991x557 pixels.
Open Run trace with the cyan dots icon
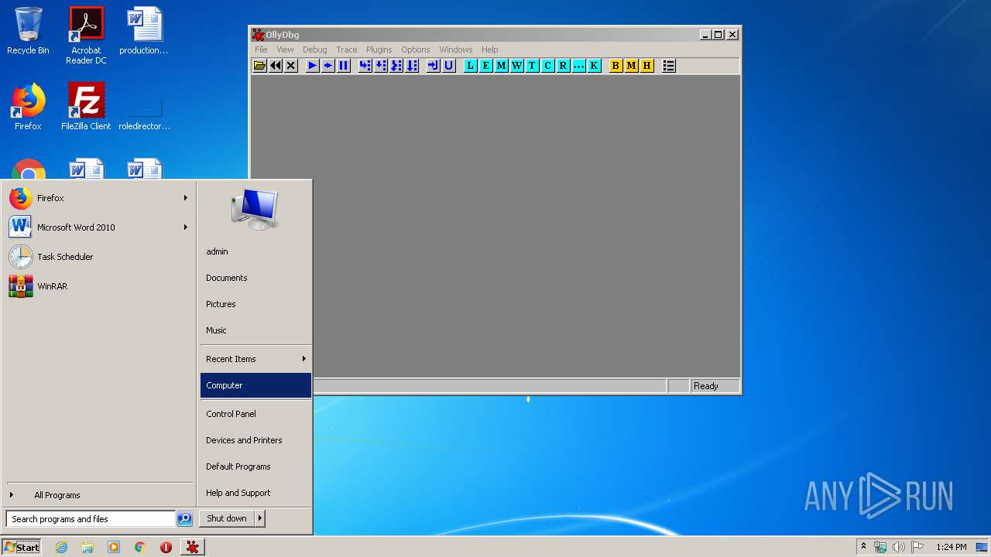click(x=578, y=66)
